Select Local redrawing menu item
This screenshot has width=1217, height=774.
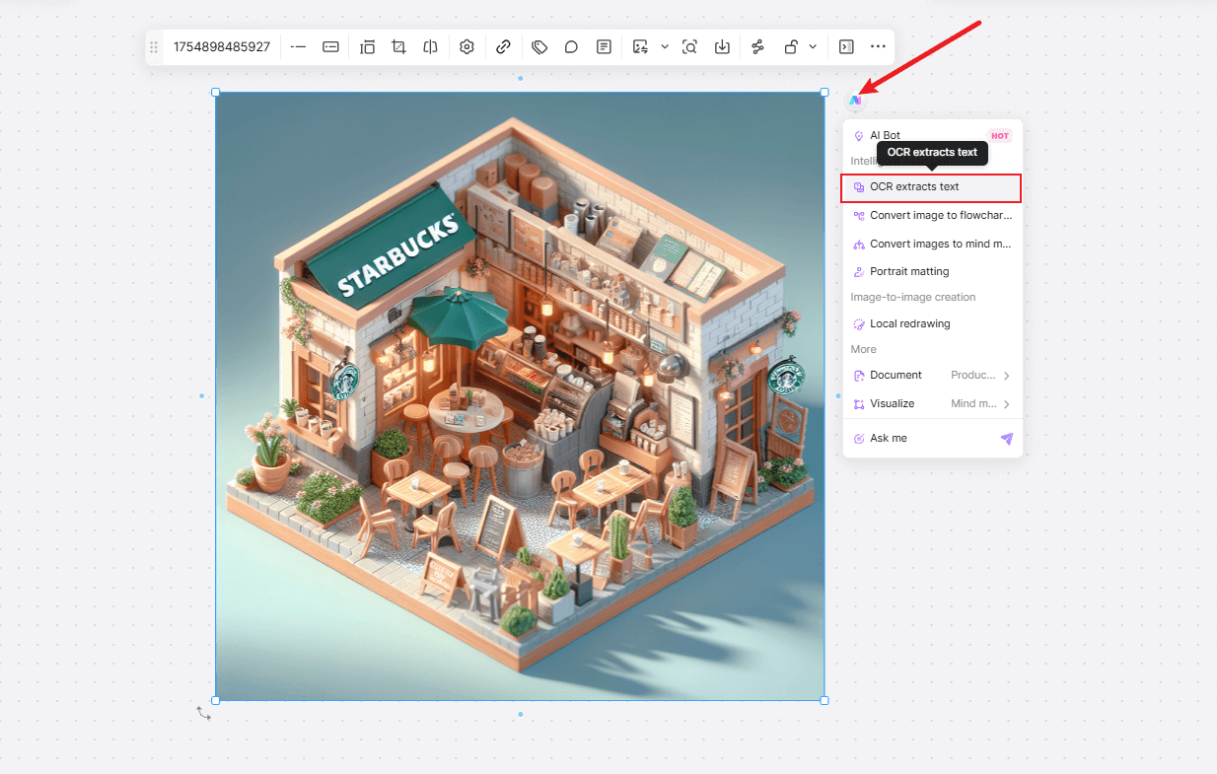(x=932, y=323)
